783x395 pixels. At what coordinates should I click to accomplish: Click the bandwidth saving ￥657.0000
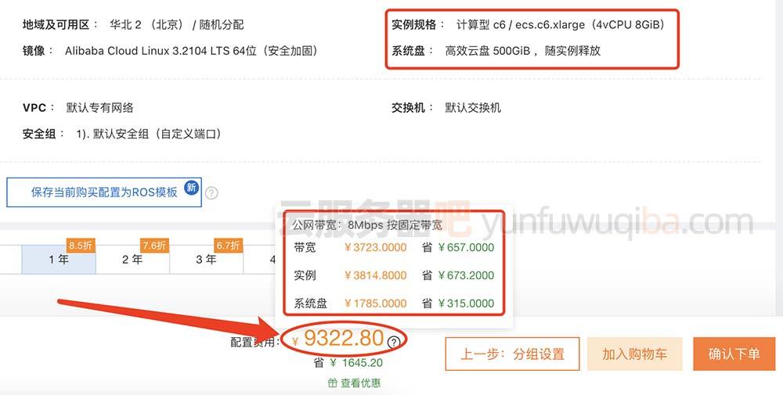466,247
